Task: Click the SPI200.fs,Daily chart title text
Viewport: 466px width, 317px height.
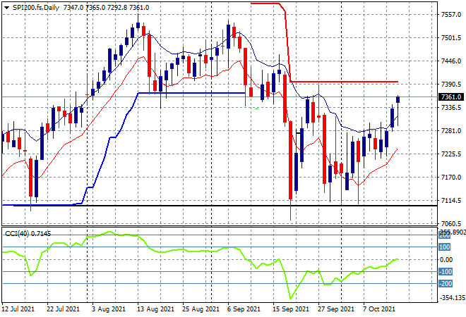Action: tap(36, 8)
